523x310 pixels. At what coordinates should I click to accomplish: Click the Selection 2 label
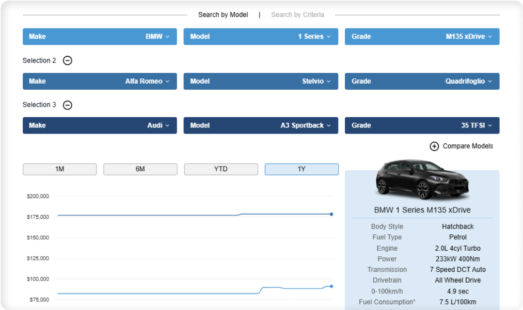click(39, 61)
